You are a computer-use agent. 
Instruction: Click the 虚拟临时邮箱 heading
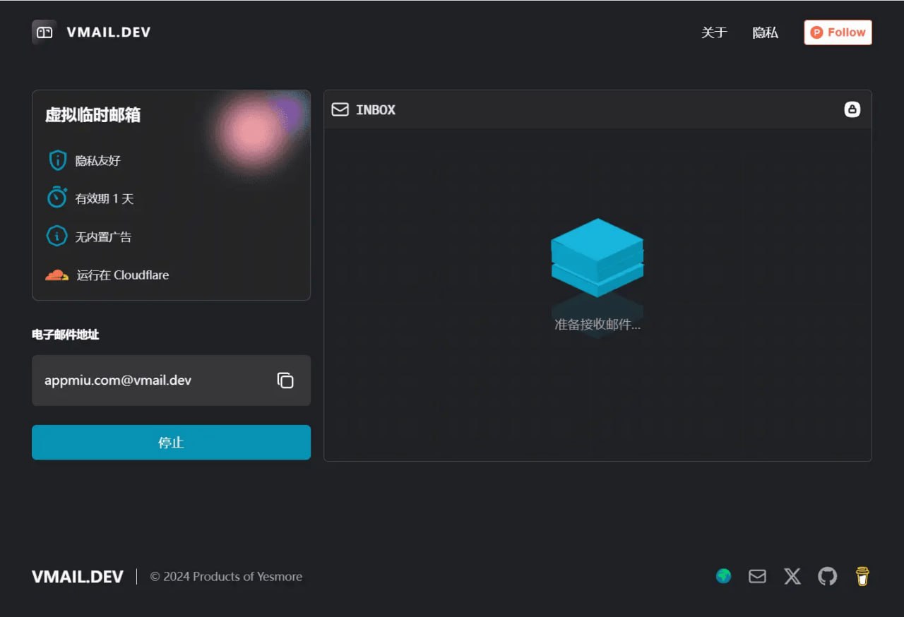pos(93,115)
